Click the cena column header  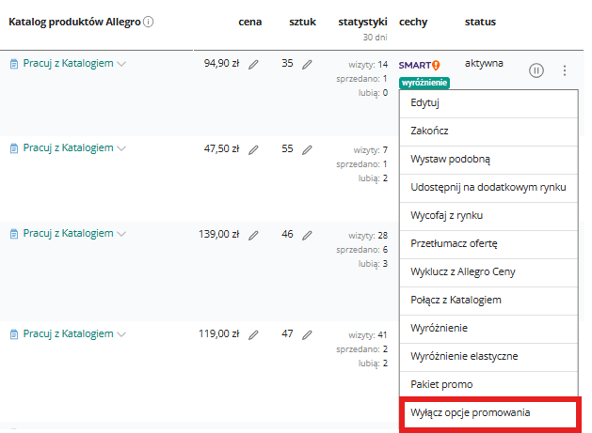click(250, 22)
